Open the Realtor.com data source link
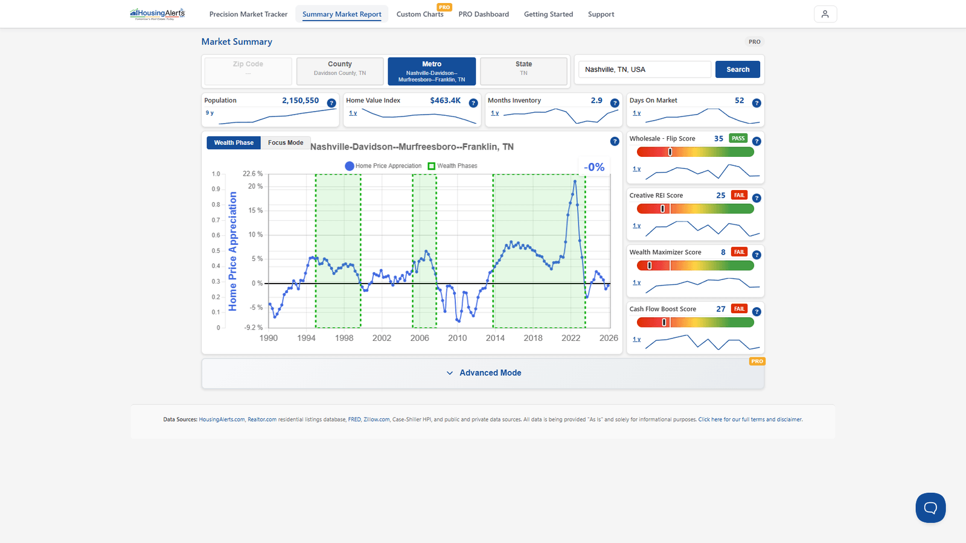 tap(262, 419)
